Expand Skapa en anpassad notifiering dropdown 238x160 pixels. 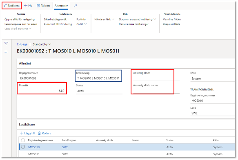coord(137,20)
